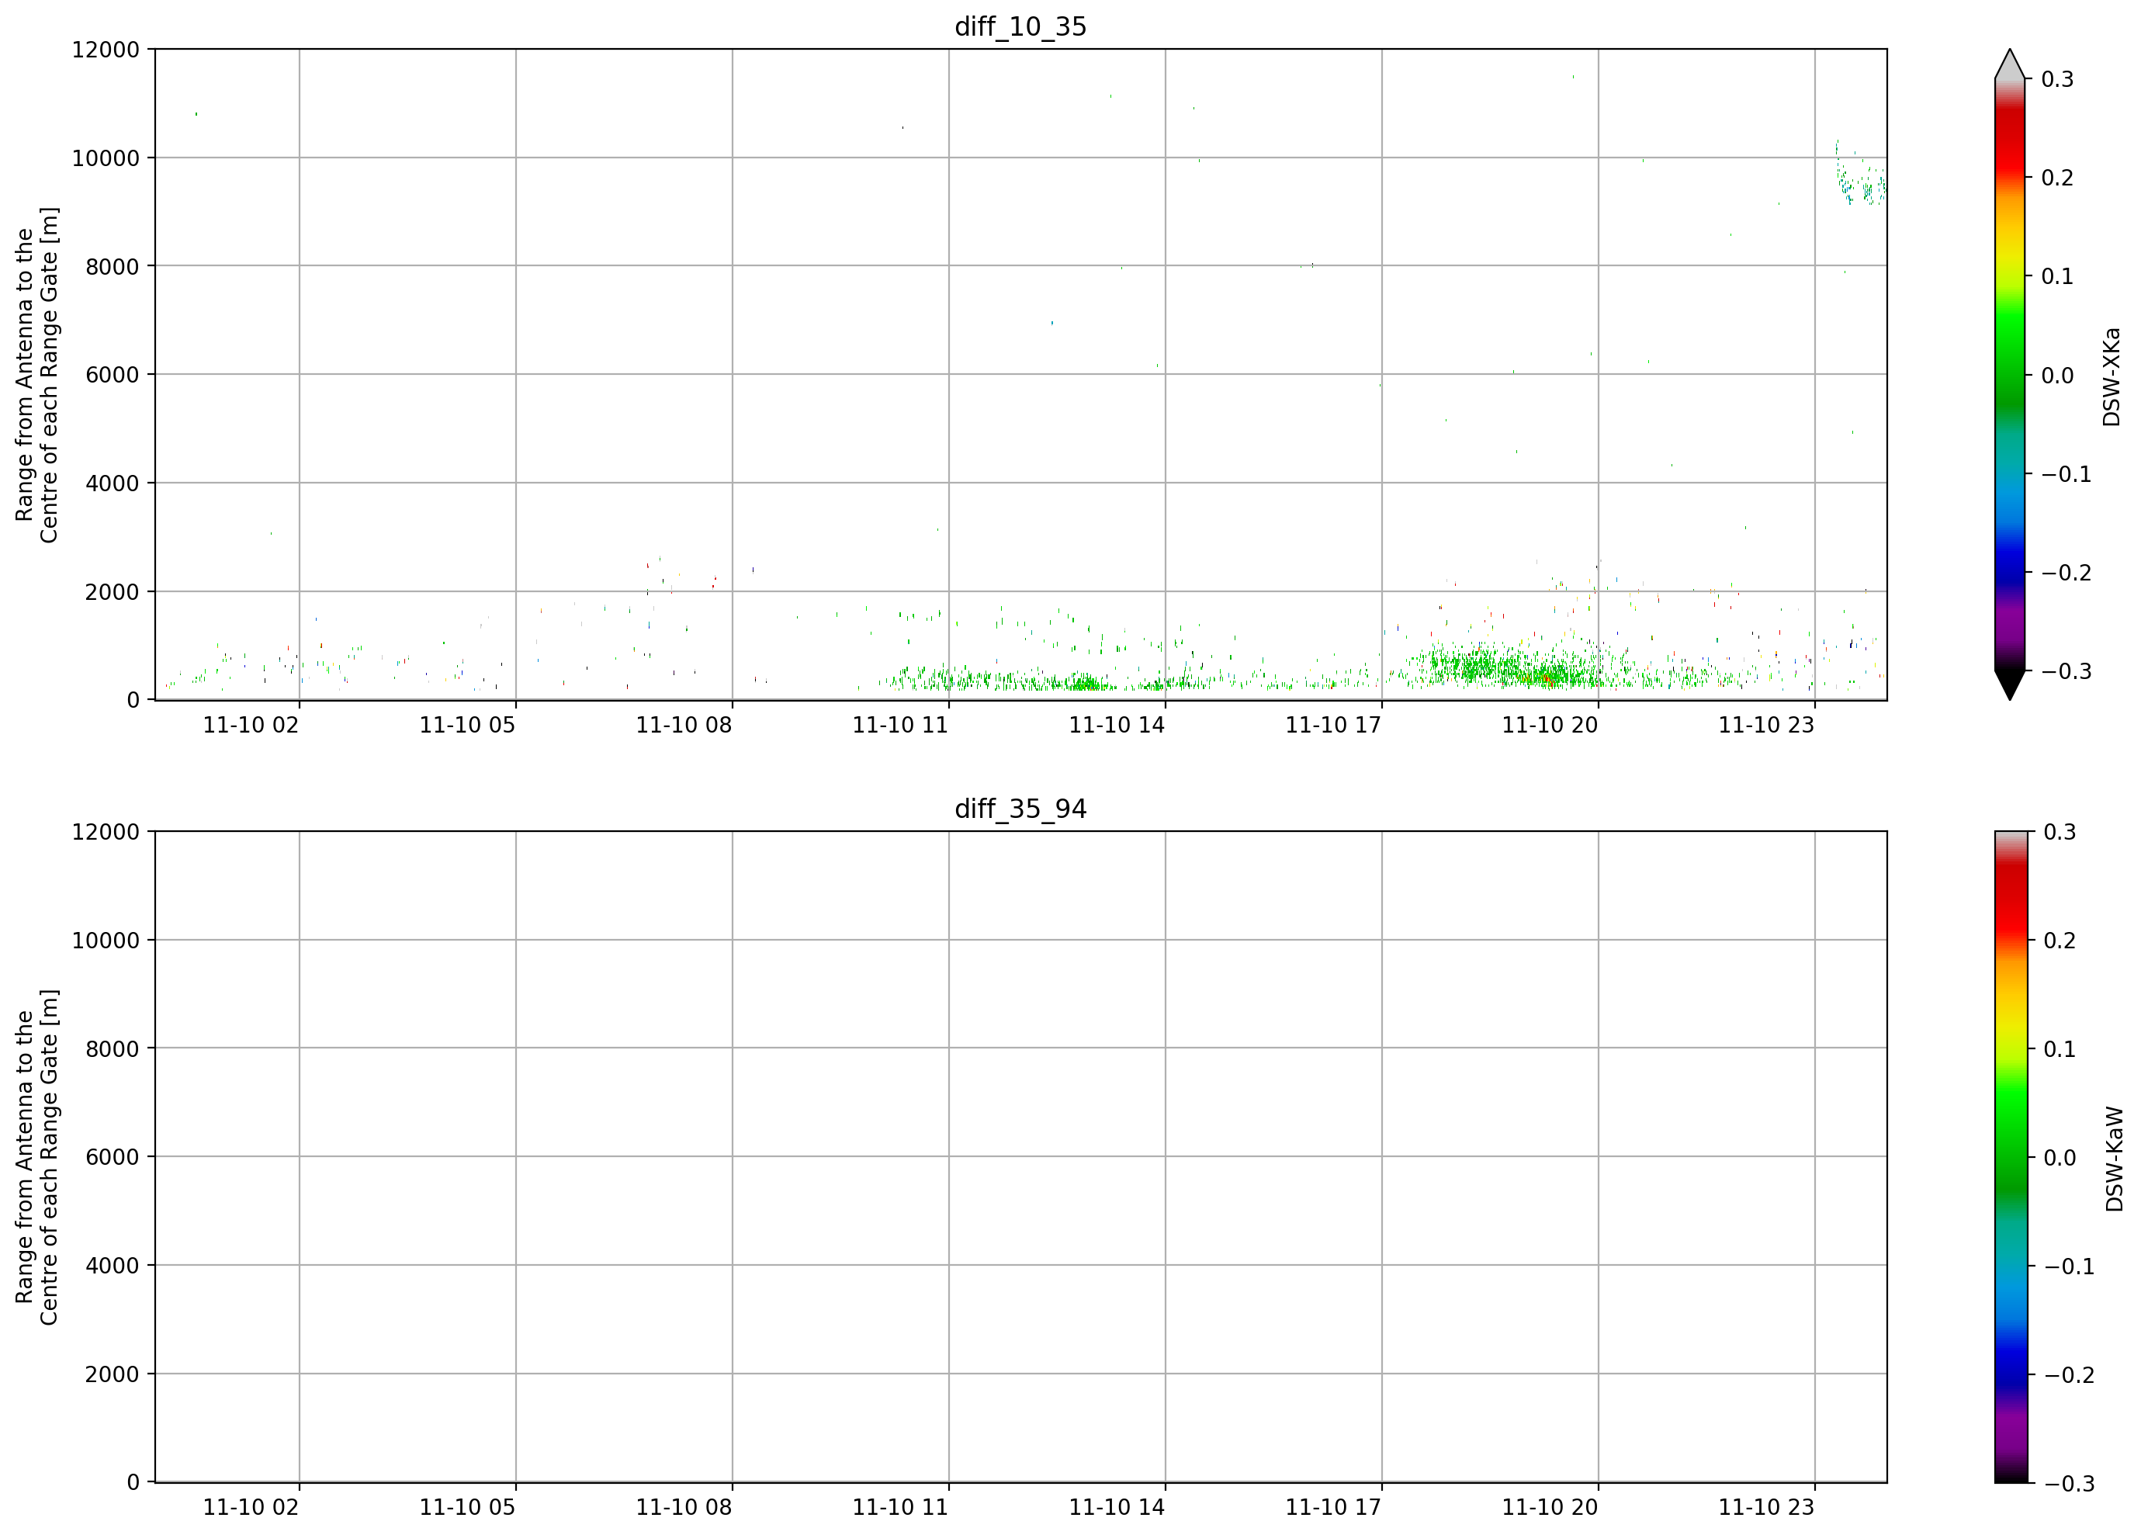Click '11-10 05' tick under diff_10_35 plot
The height and width of the screenshot is (1535, 2141).
pos(467,725)
